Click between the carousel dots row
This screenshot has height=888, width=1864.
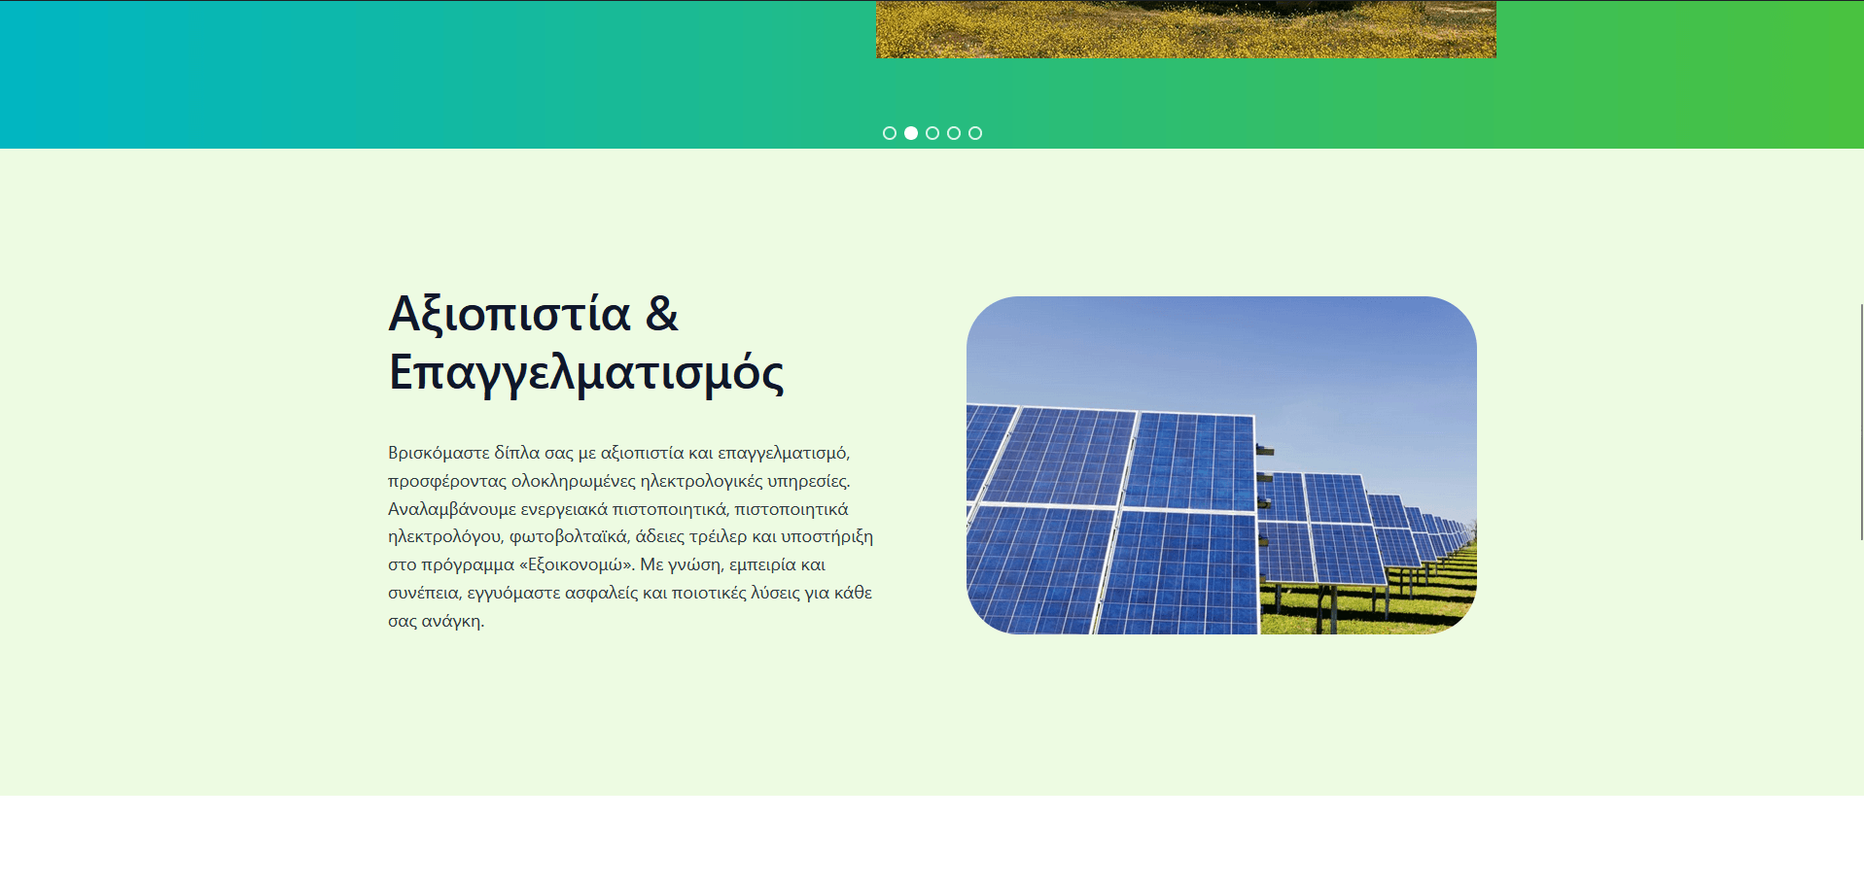click(x=921, y=132)
